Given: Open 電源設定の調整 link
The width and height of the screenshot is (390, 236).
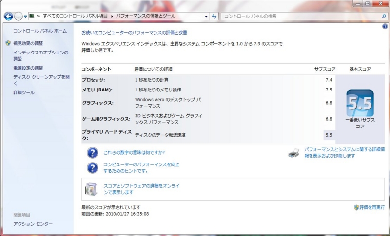Looking at the screenshot, I should (28, 68).
